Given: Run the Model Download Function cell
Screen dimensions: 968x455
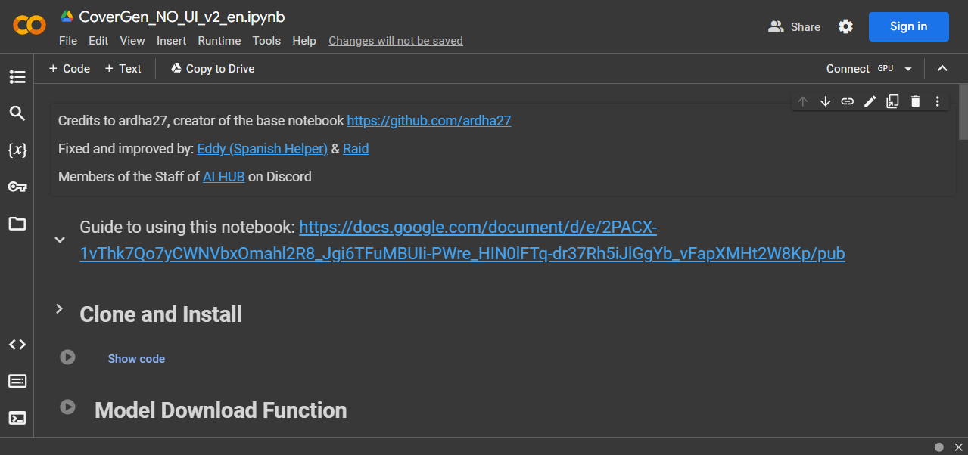Looking at the screenshot, I should click(x=67, y=407).
